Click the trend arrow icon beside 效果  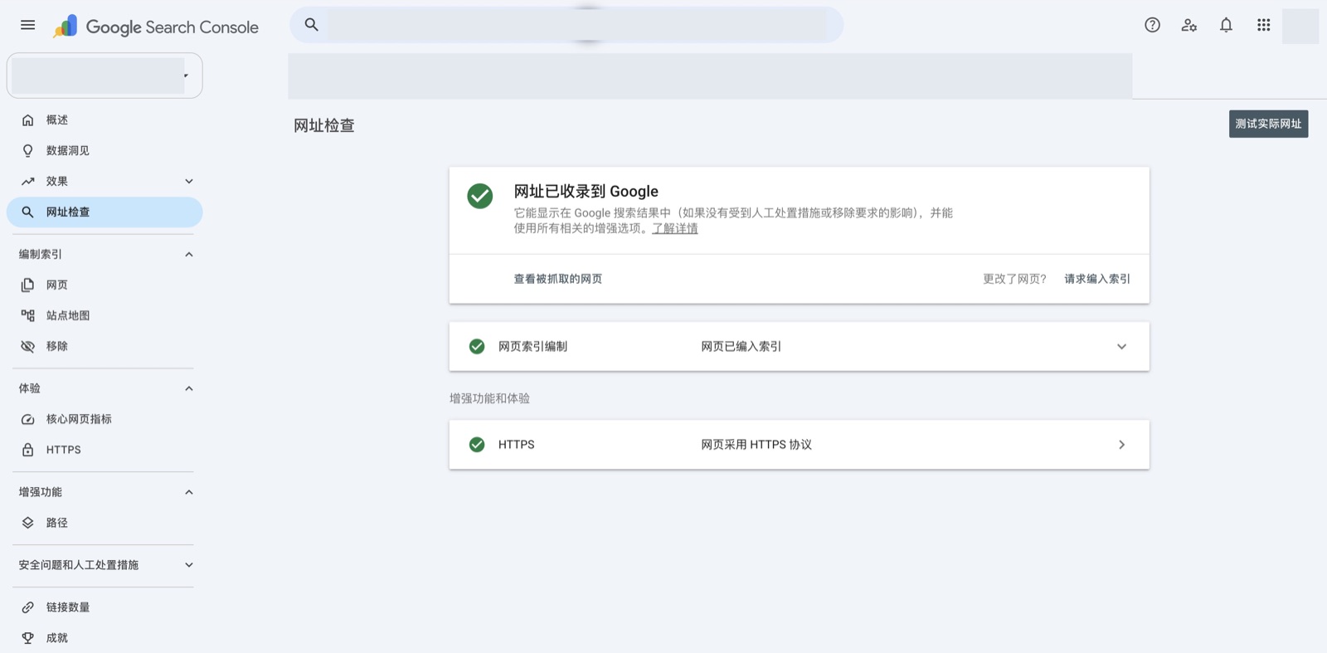point(28,182)
